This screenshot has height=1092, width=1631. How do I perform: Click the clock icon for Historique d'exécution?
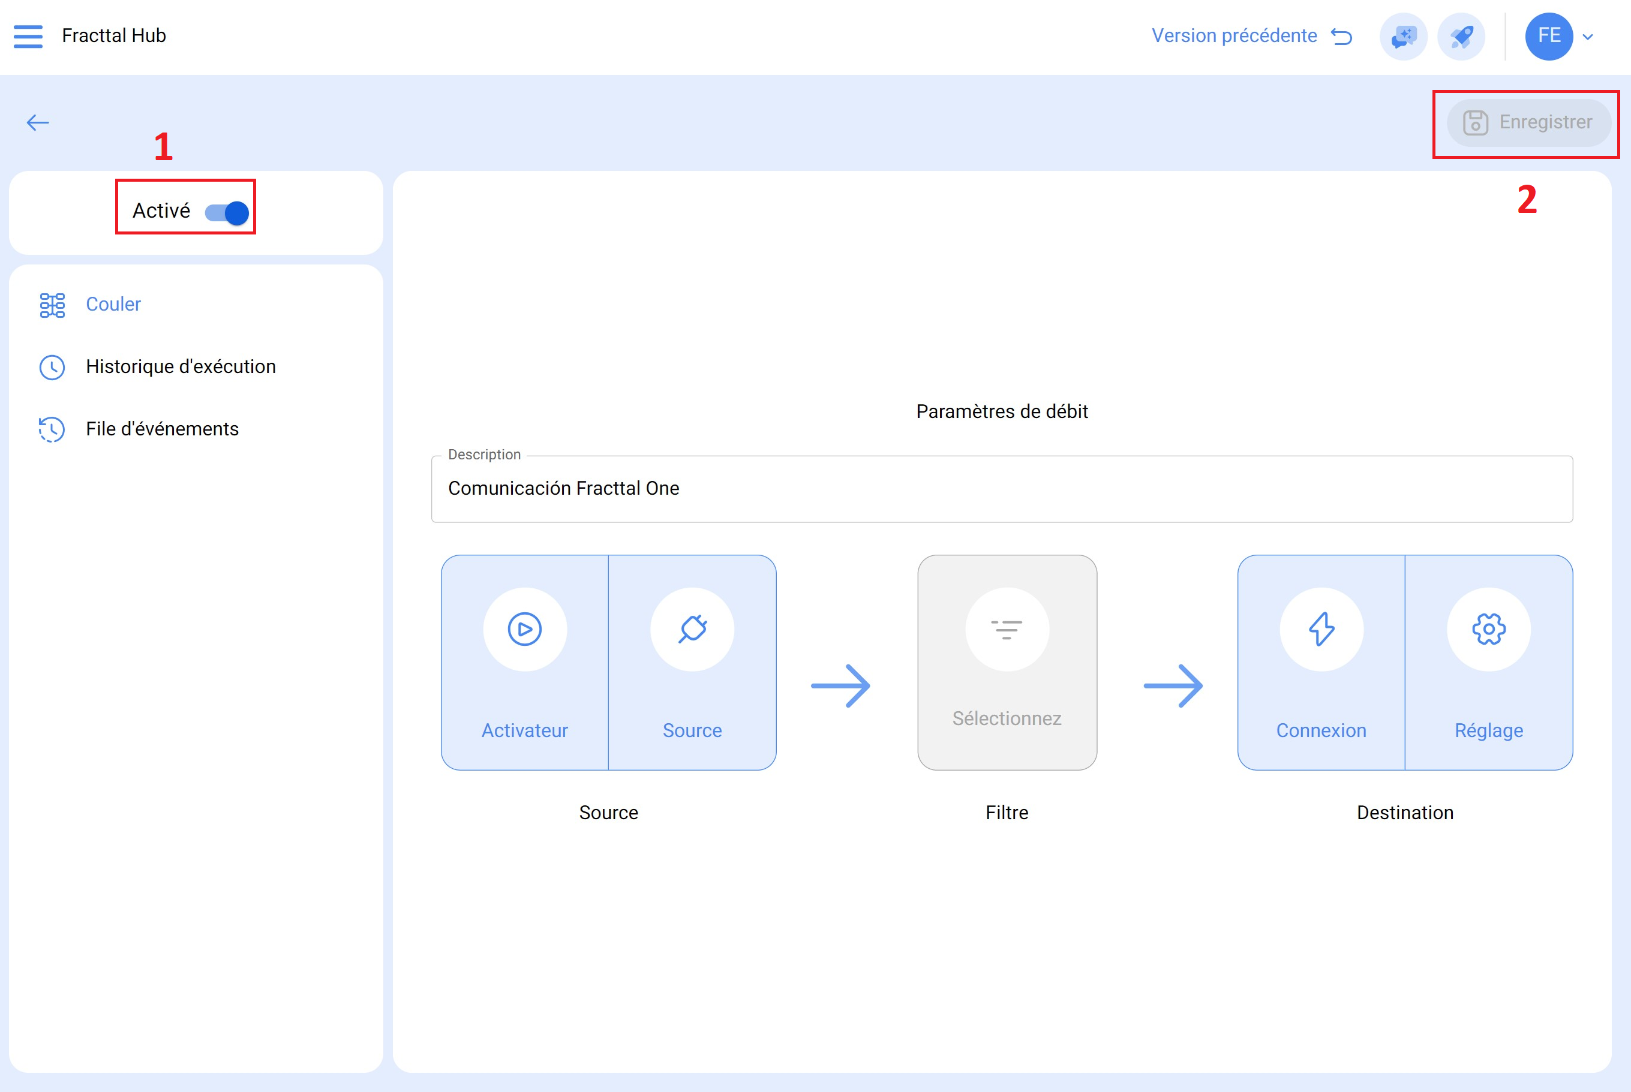click(x=52, y=367)
